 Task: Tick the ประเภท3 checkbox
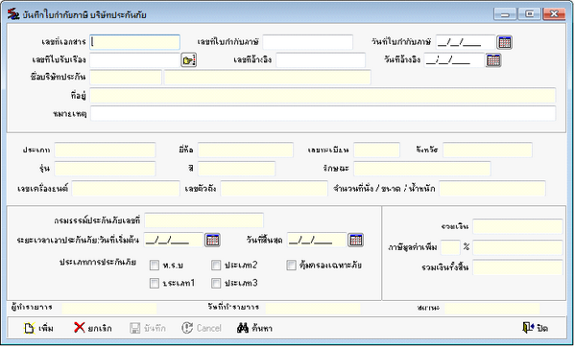[x=216, y=283]
